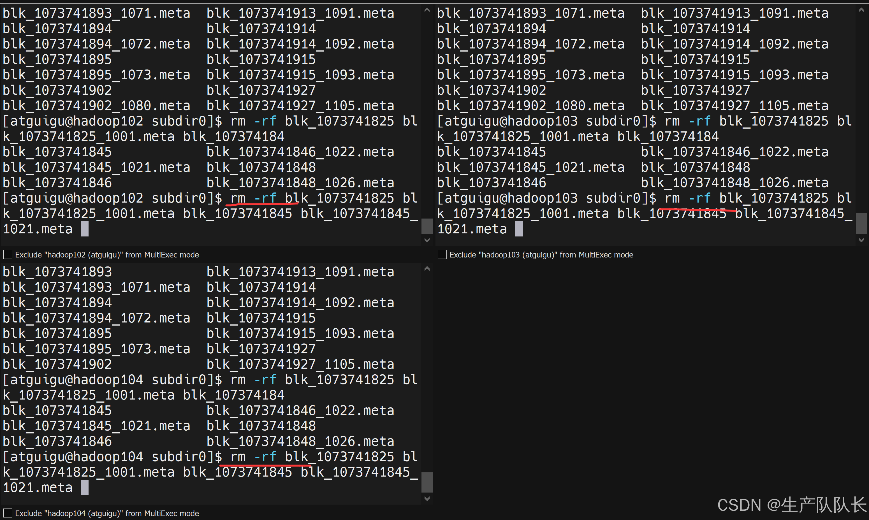Select blk_1073741894_1072.meta in the hadoop103 pane
The height and width of the screenshot is (520, 869).
coord(531,44)
